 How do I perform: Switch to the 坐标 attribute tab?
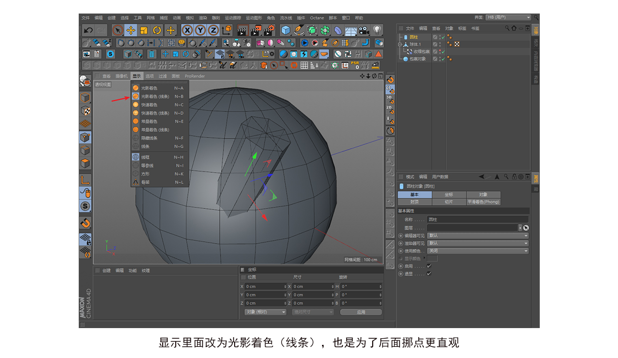[449, 195]
